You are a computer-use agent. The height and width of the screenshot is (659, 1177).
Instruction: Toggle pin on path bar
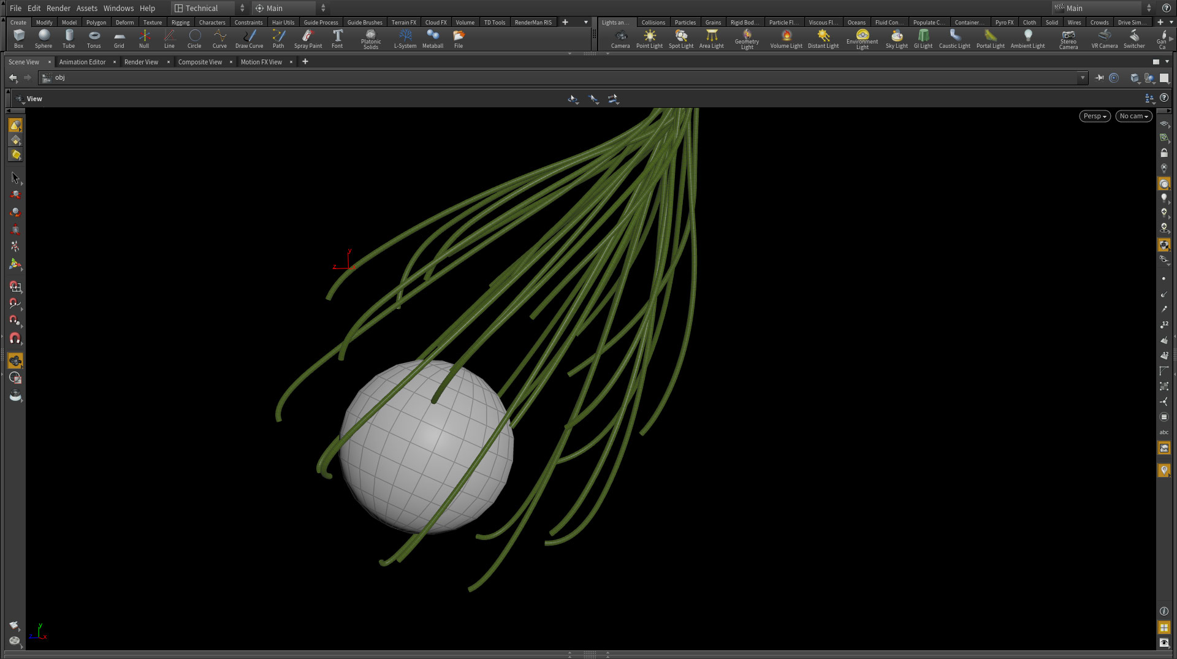coord(1100,78)
